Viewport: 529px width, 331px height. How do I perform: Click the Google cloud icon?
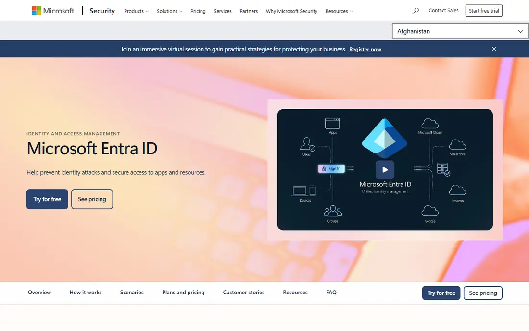[430, 211]
